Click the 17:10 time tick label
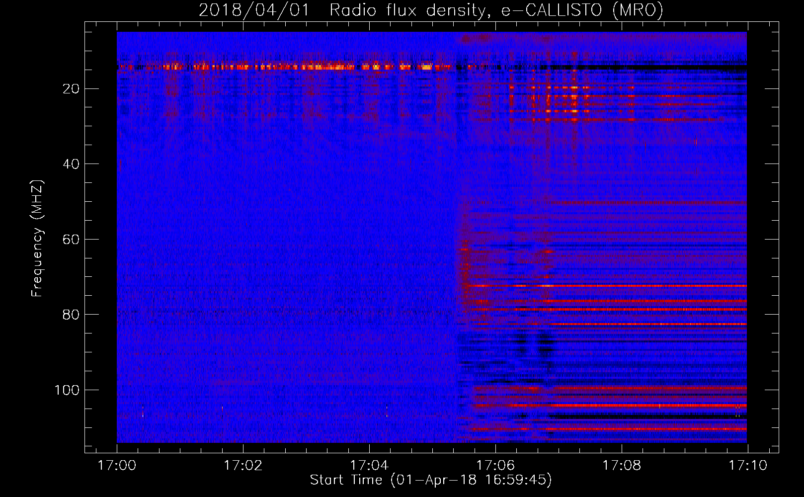 [x=748, y=466]
